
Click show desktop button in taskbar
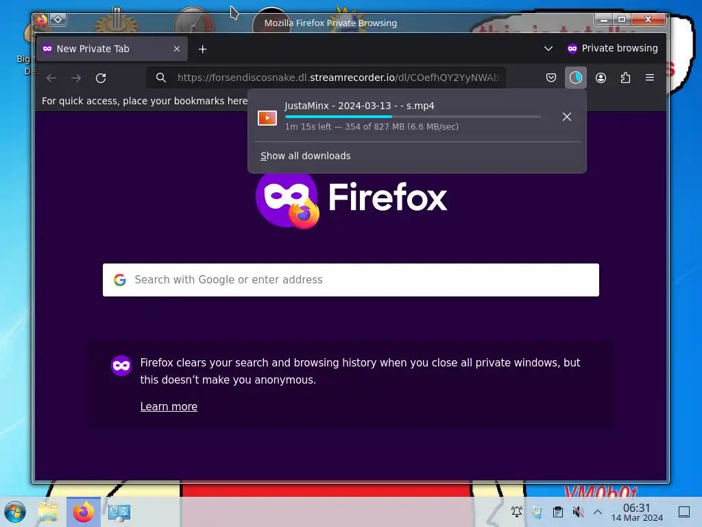coord(684,512)
